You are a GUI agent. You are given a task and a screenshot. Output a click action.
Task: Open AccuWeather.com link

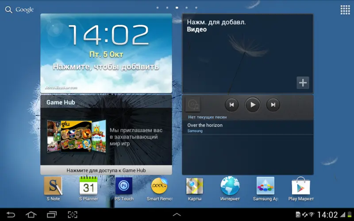tap(61, 88)
